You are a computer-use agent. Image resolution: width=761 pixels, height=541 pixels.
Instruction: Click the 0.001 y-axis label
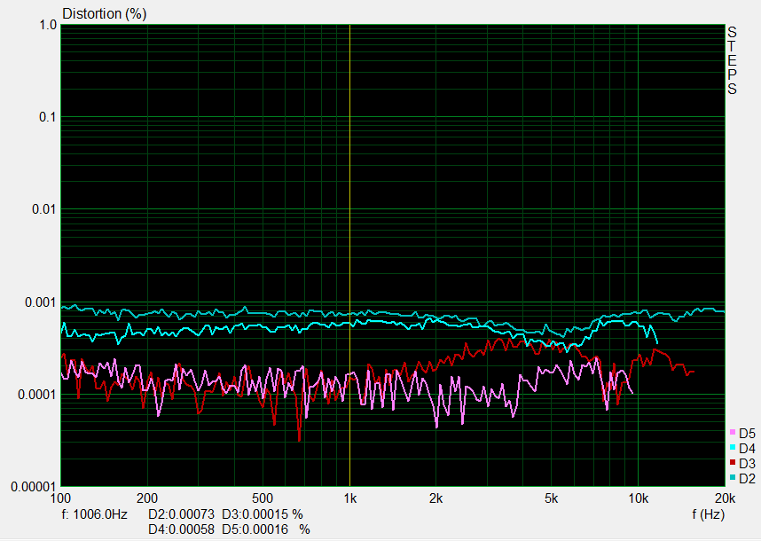(41, 302)
